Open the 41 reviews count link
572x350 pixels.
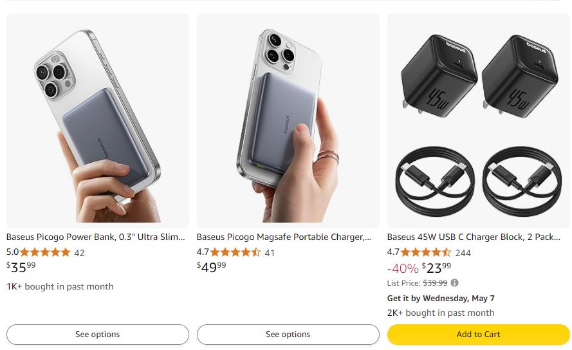[270, 253]
